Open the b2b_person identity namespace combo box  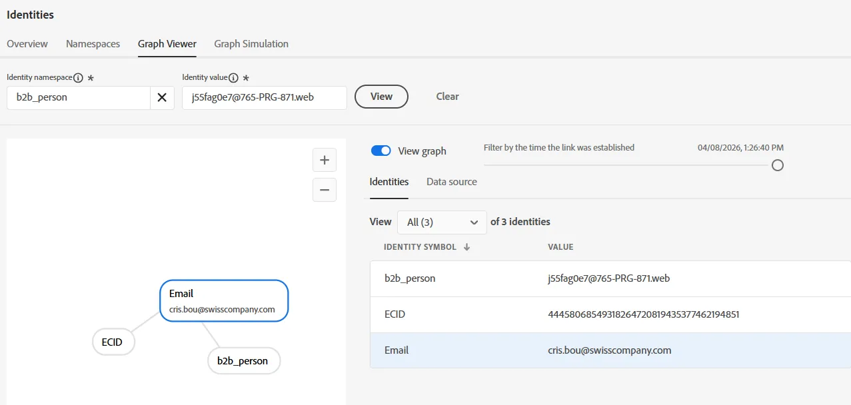click(79, 97)
